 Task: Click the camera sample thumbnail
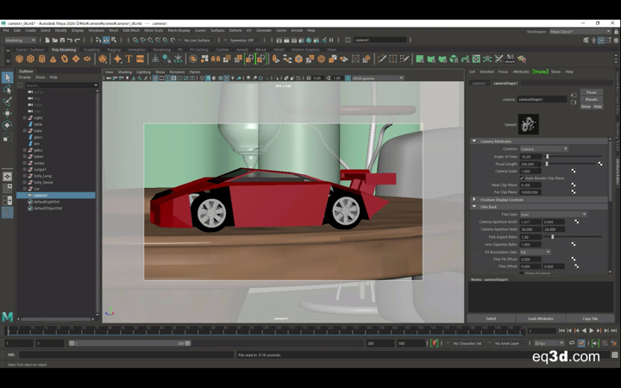coord(528,125)
